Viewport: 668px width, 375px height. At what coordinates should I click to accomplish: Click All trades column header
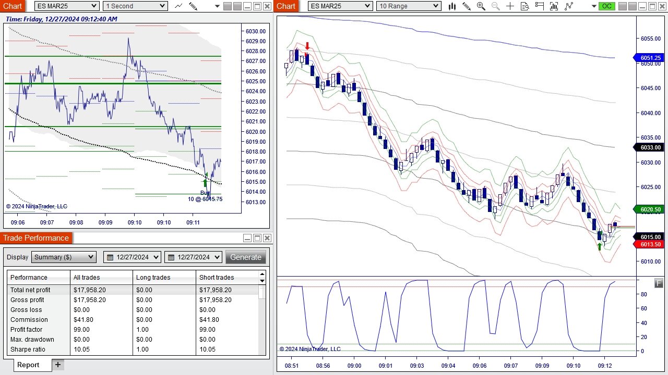[101, 278]
